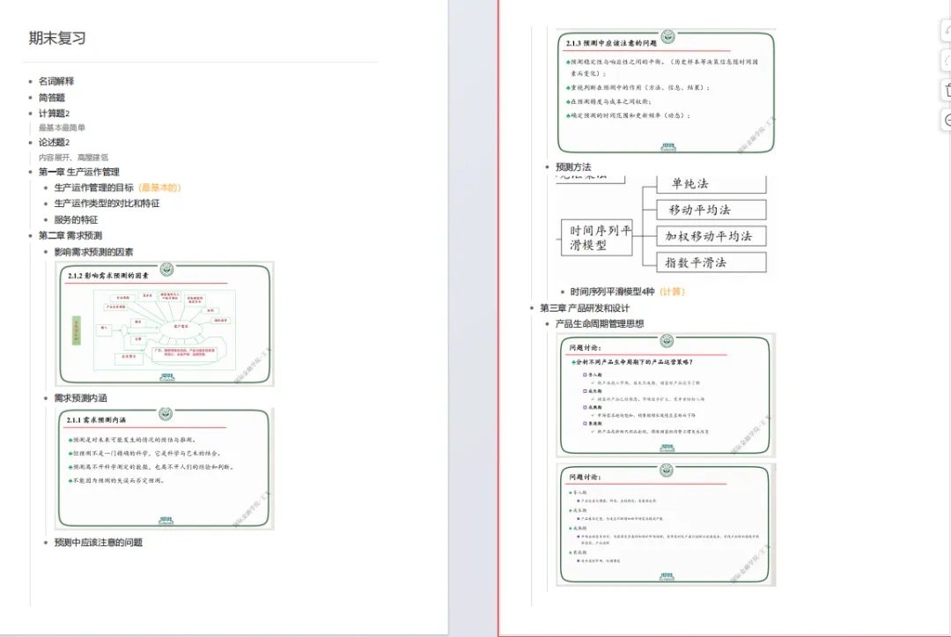Click the gray note 内容展开、高屋建瓴
This screenshot has width=951, height=637.
tap(73, 157)
